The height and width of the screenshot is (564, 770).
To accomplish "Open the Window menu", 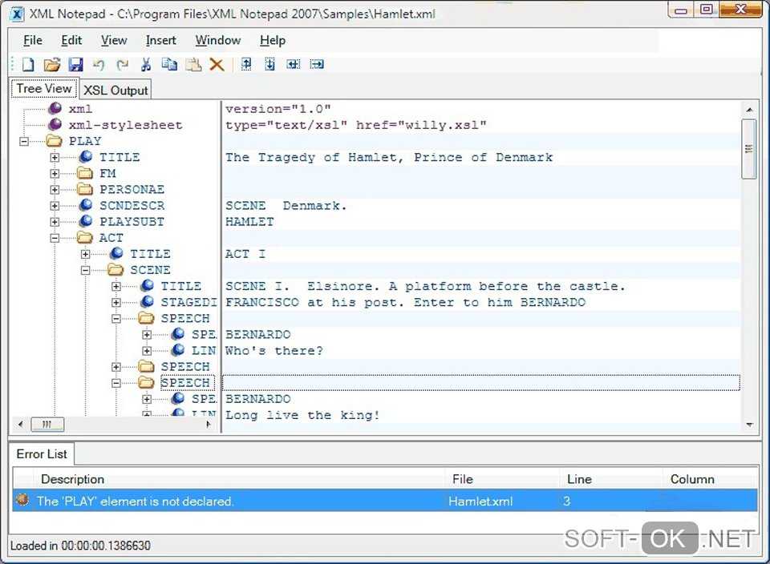I will (217, 40).
